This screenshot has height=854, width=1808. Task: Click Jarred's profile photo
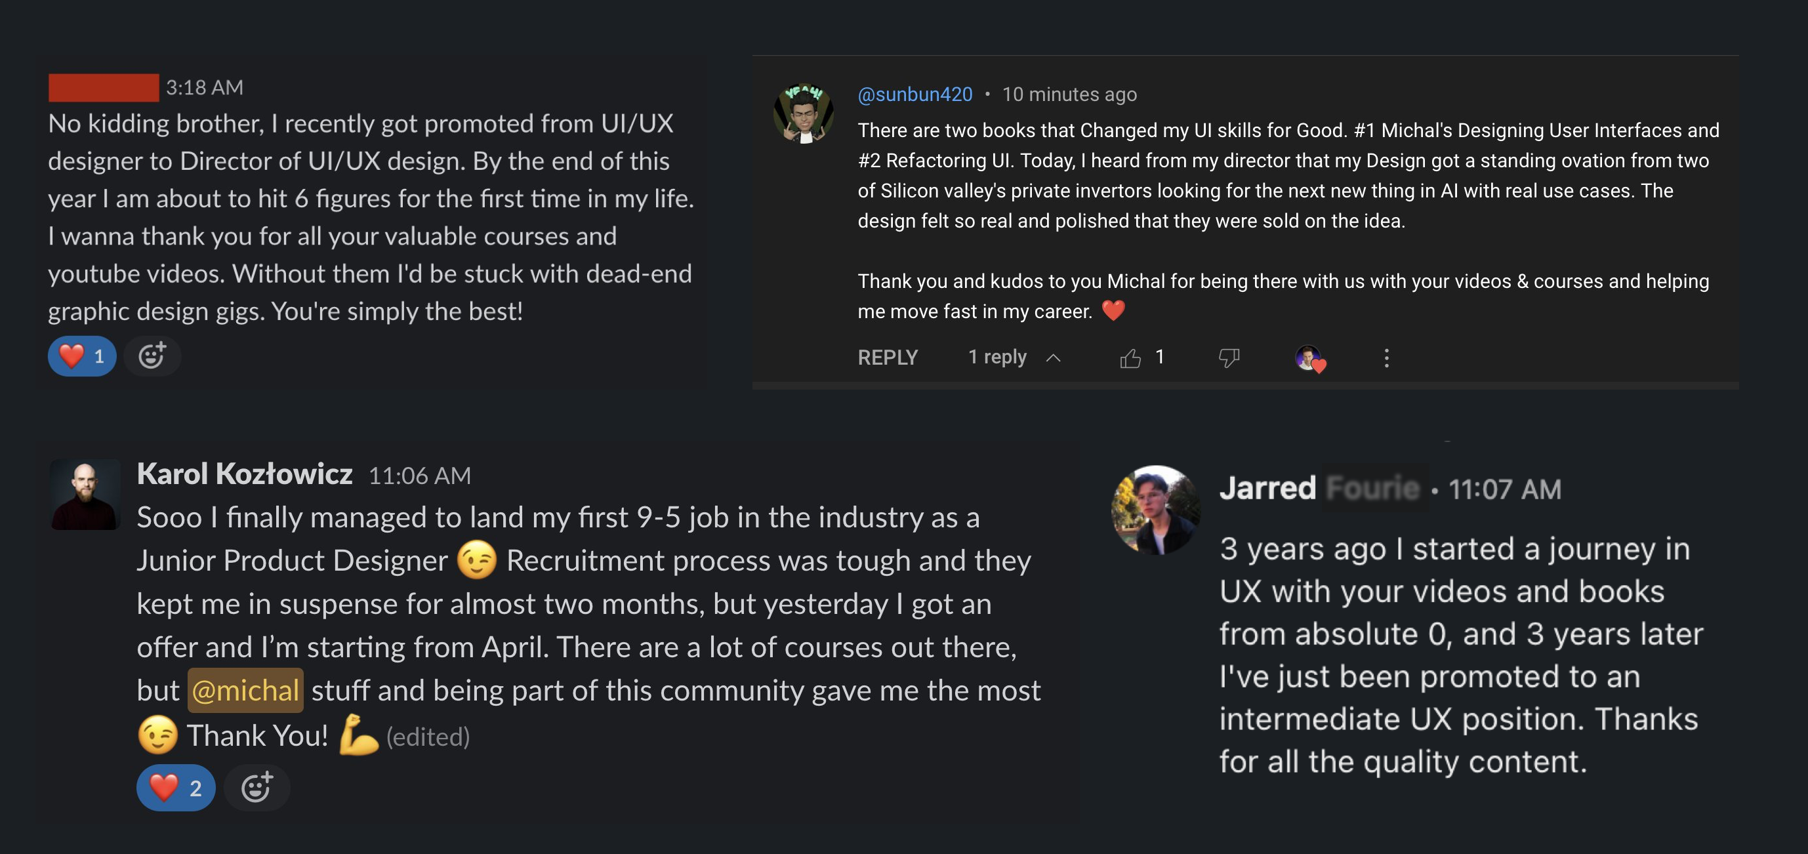point(1156,510)
